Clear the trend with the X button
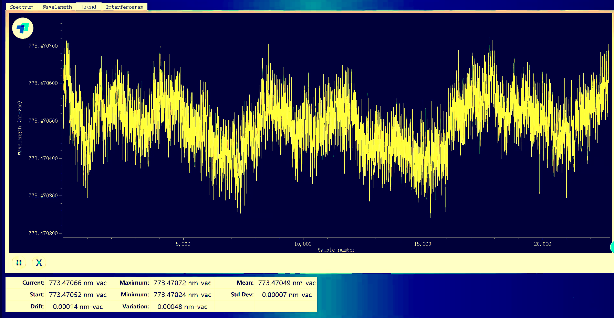 coord(39,263)
